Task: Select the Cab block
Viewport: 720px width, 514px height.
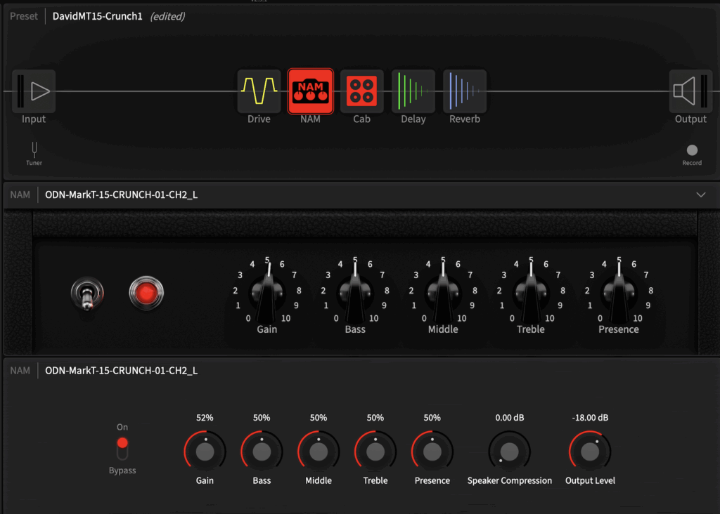Action: 362,91
